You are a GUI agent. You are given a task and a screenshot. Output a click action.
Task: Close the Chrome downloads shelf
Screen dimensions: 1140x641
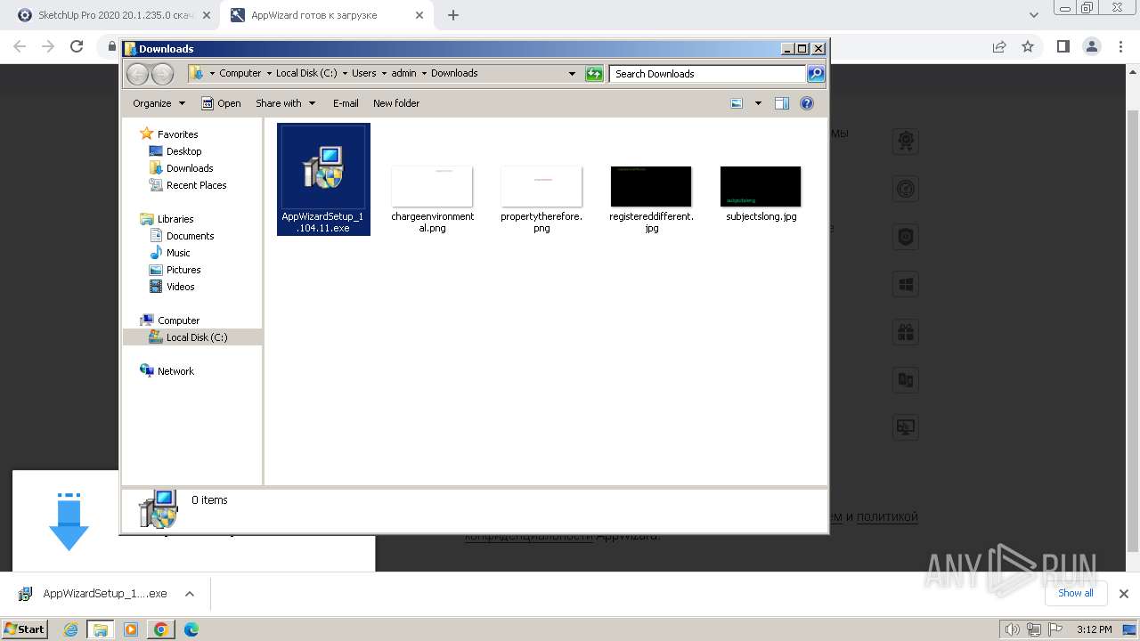point(1124,594)
